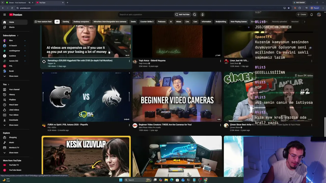Expand Explore section Show more
Image resolution: width=326 pixels, height=183 pixels.
[15, 153]
